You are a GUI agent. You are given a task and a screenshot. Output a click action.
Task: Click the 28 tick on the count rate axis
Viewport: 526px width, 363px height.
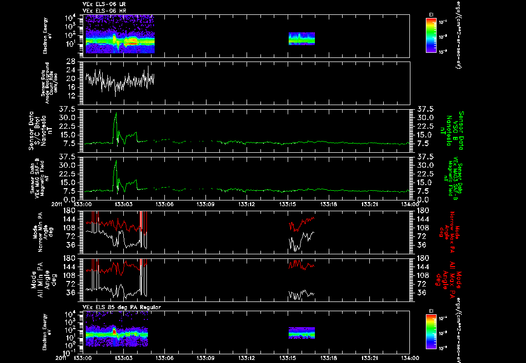click(71, 62)
